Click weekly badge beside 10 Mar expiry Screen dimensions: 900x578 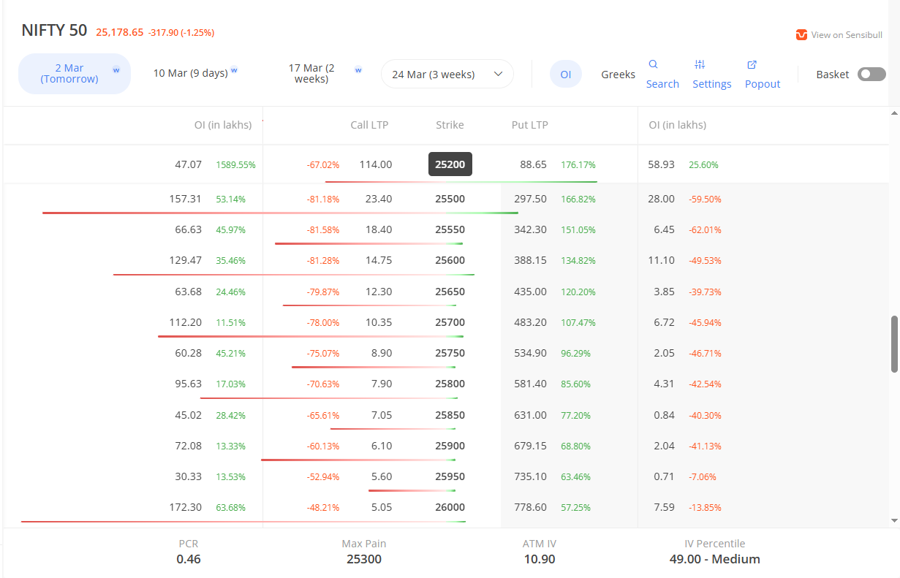[x=234, y=71]
